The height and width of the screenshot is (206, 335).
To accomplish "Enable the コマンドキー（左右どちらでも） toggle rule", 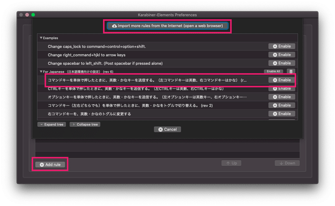I will [x=282, y=105].
